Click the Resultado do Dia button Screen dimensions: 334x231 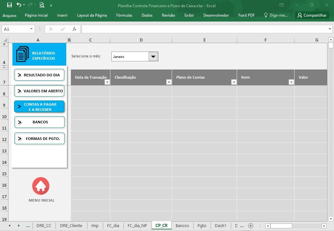click(x=39, y=75)
